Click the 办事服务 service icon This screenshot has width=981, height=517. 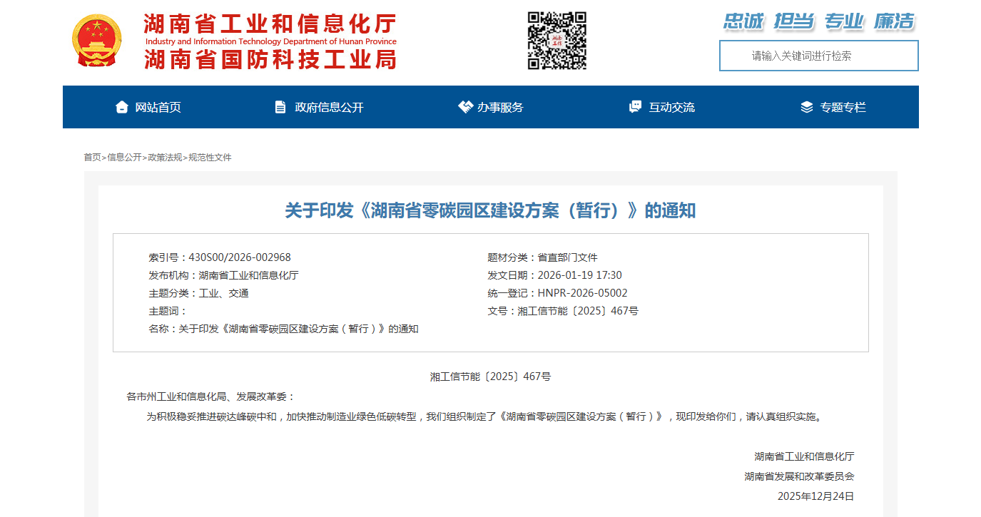coord(464,106)
